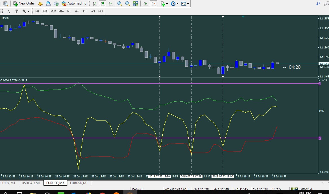Switch chart to candlesticks mode

click(x=102, y=4)
